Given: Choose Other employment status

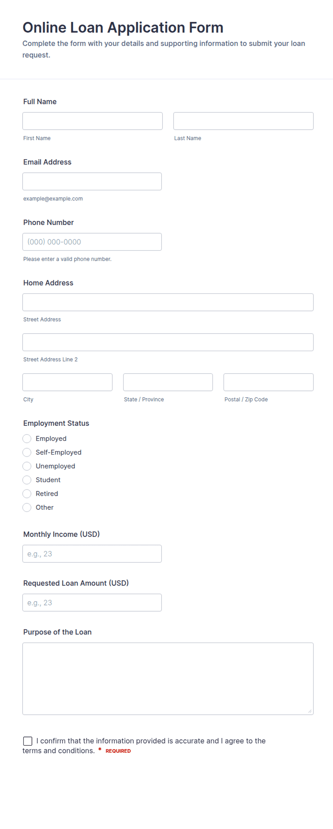Looking at the screenshot, I should tap(27, 508).
